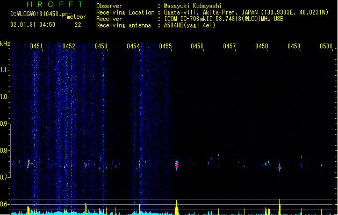Click the Receiving antenna label

pos(124,25)
